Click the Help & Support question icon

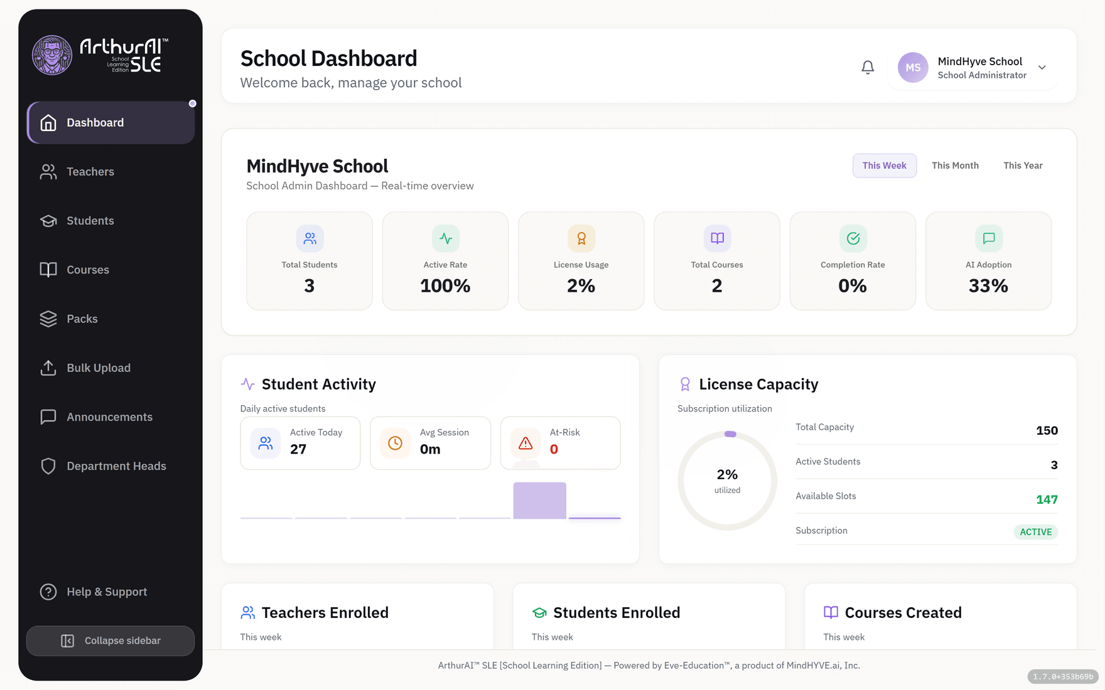(48, 592)
